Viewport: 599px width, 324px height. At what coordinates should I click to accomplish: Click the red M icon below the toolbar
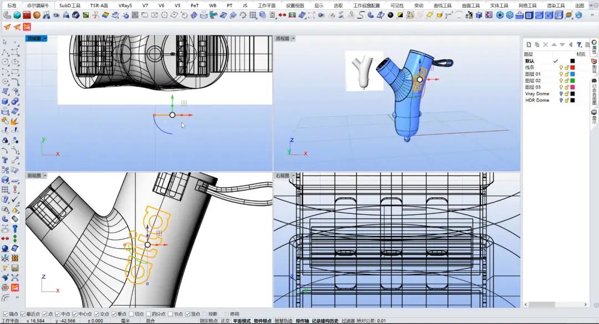pos(27,27)
